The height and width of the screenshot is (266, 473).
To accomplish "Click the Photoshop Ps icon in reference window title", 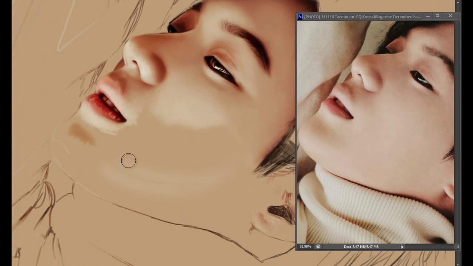I will pyautogui.click(x=300, y=17).
